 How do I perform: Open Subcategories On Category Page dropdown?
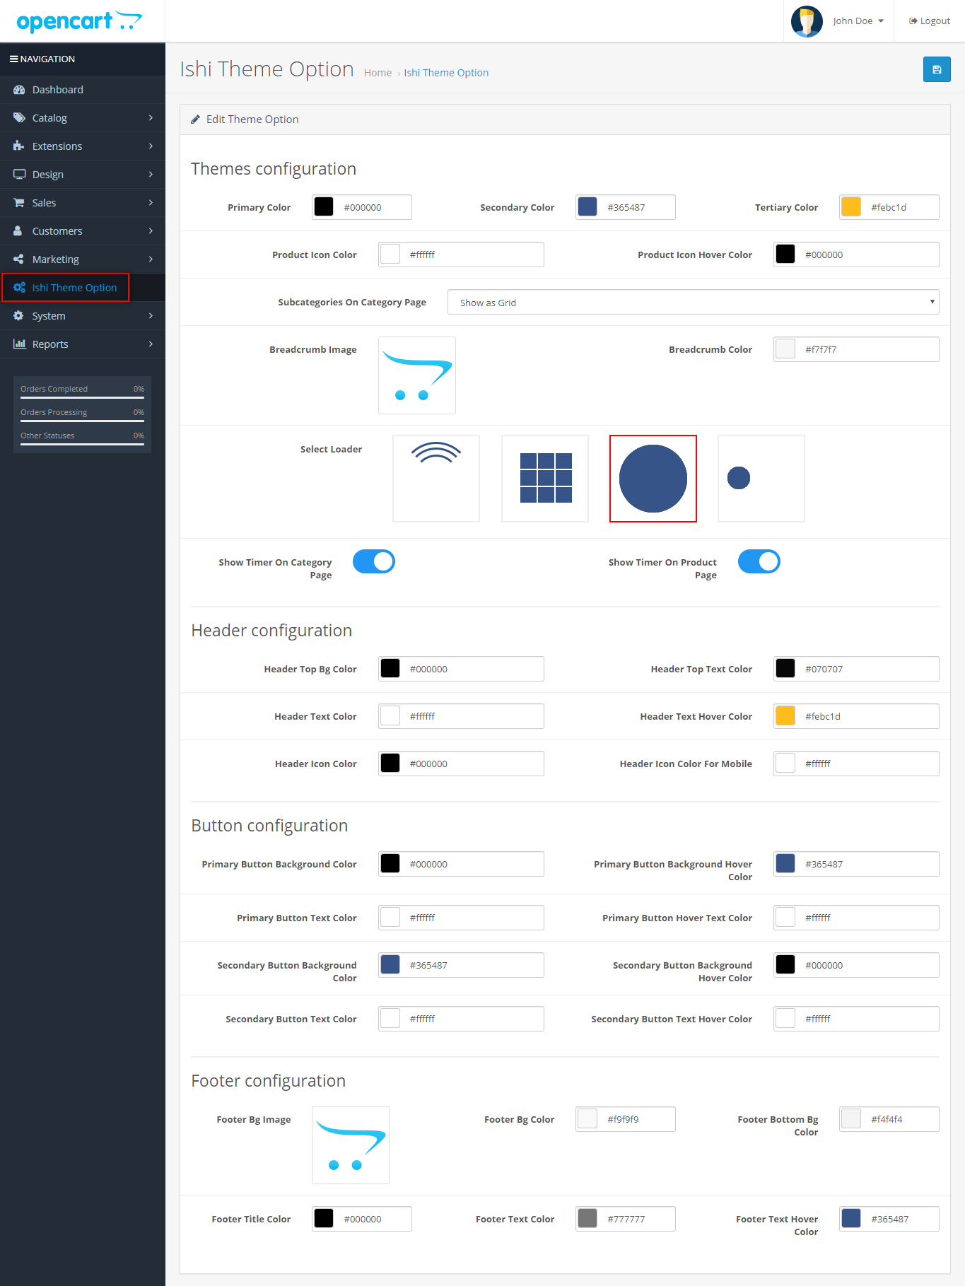pos(693,303)
